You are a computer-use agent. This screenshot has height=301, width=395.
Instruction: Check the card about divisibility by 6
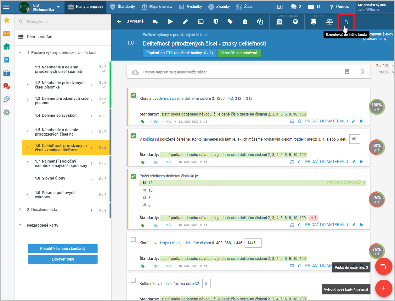coord(133,239)
